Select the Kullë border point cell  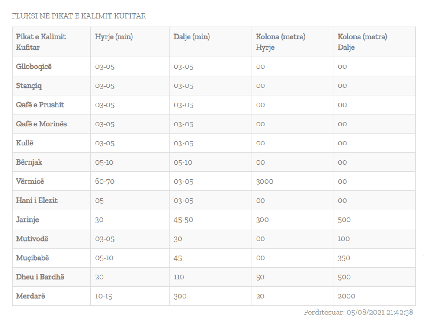tap(25, 143)
